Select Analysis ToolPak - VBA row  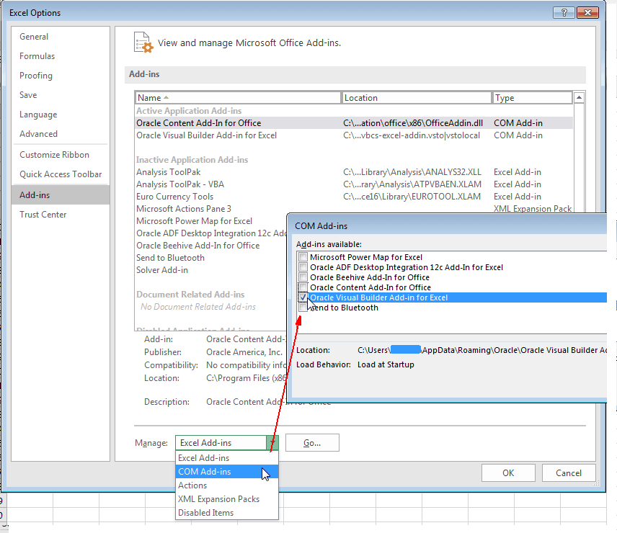354,184
